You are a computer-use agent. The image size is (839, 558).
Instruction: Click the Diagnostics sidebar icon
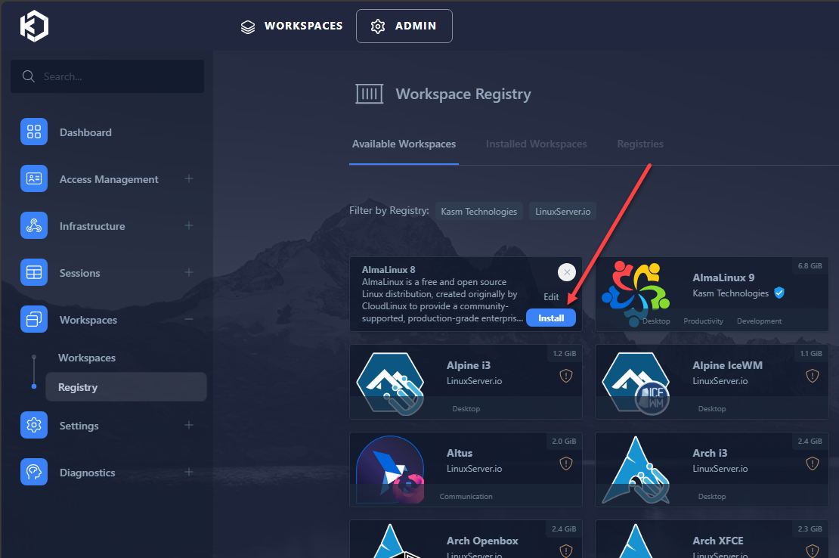click(x=34, y=472)
